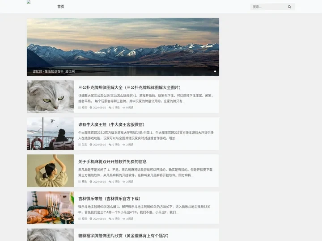Click clock date icon in 手机麻将 row
322x241 pixels.
pyautogui.click(x=91, y=182)
